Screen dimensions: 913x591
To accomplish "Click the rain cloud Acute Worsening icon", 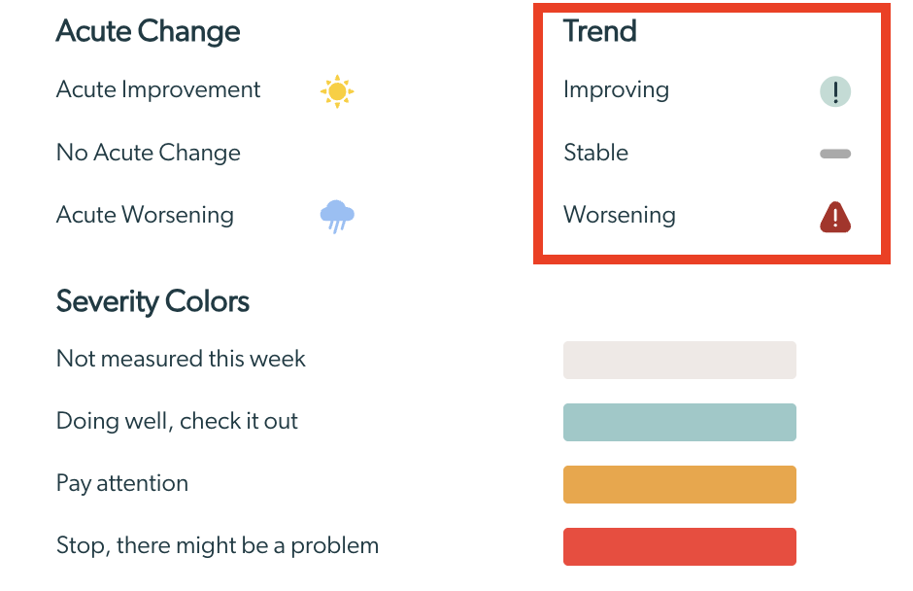I will 337,216.
